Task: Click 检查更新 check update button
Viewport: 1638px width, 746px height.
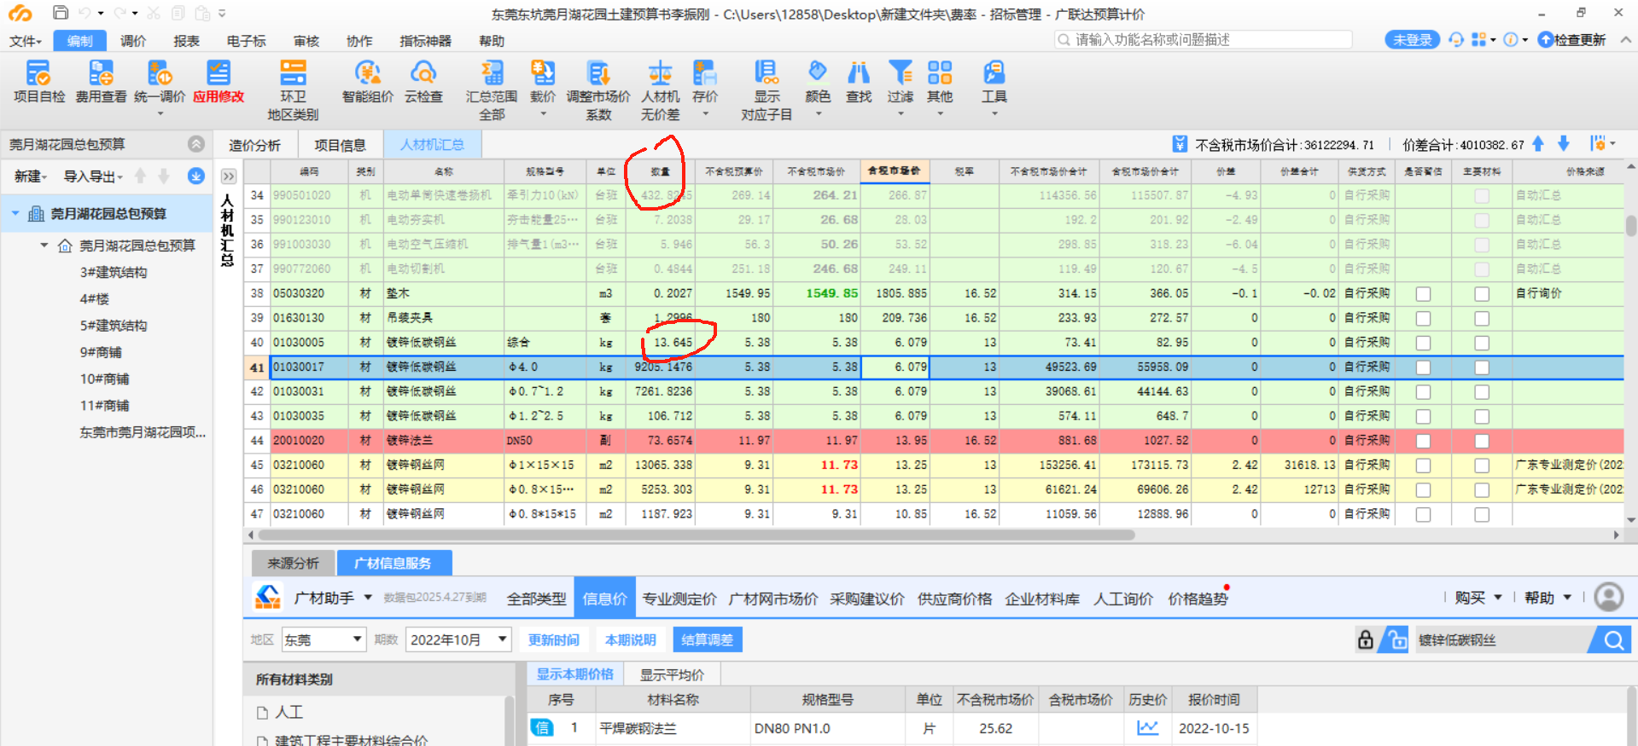Action: (x=1571, y=39)
